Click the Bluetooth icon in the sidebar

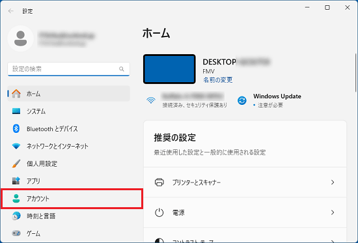[16, 128]
